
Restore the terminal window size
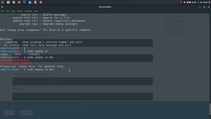tap(204, 7)
